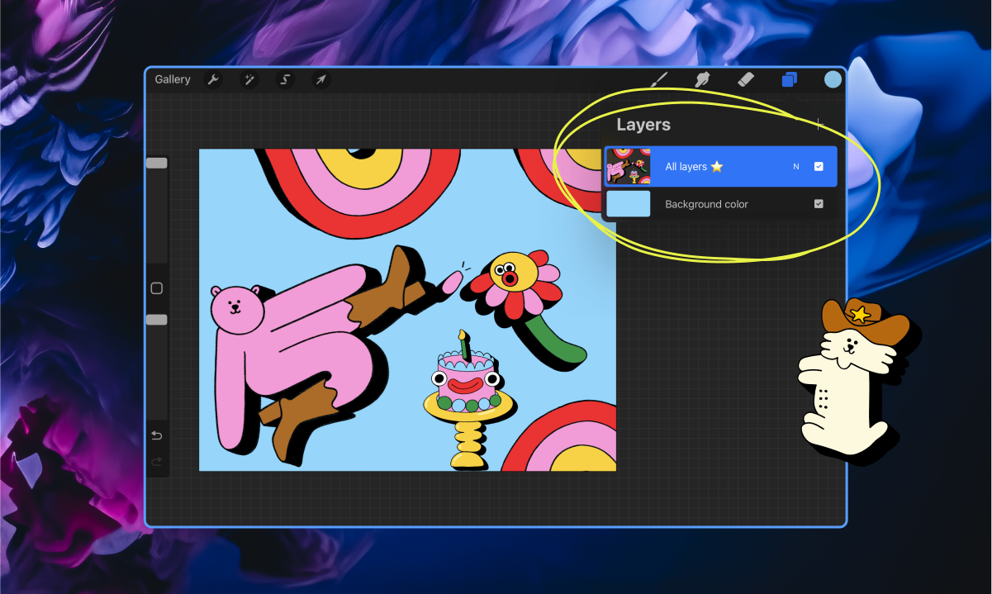Toggle Background color layer visibility
This screenshot has width=992, height=594.
click(819, 204)
